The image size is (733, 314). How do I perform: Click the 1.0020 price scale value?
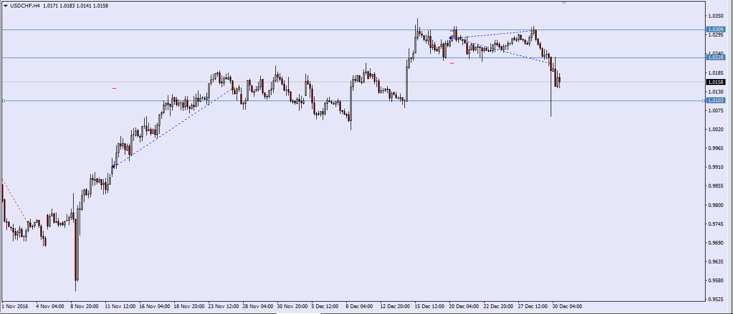point(716,129)
